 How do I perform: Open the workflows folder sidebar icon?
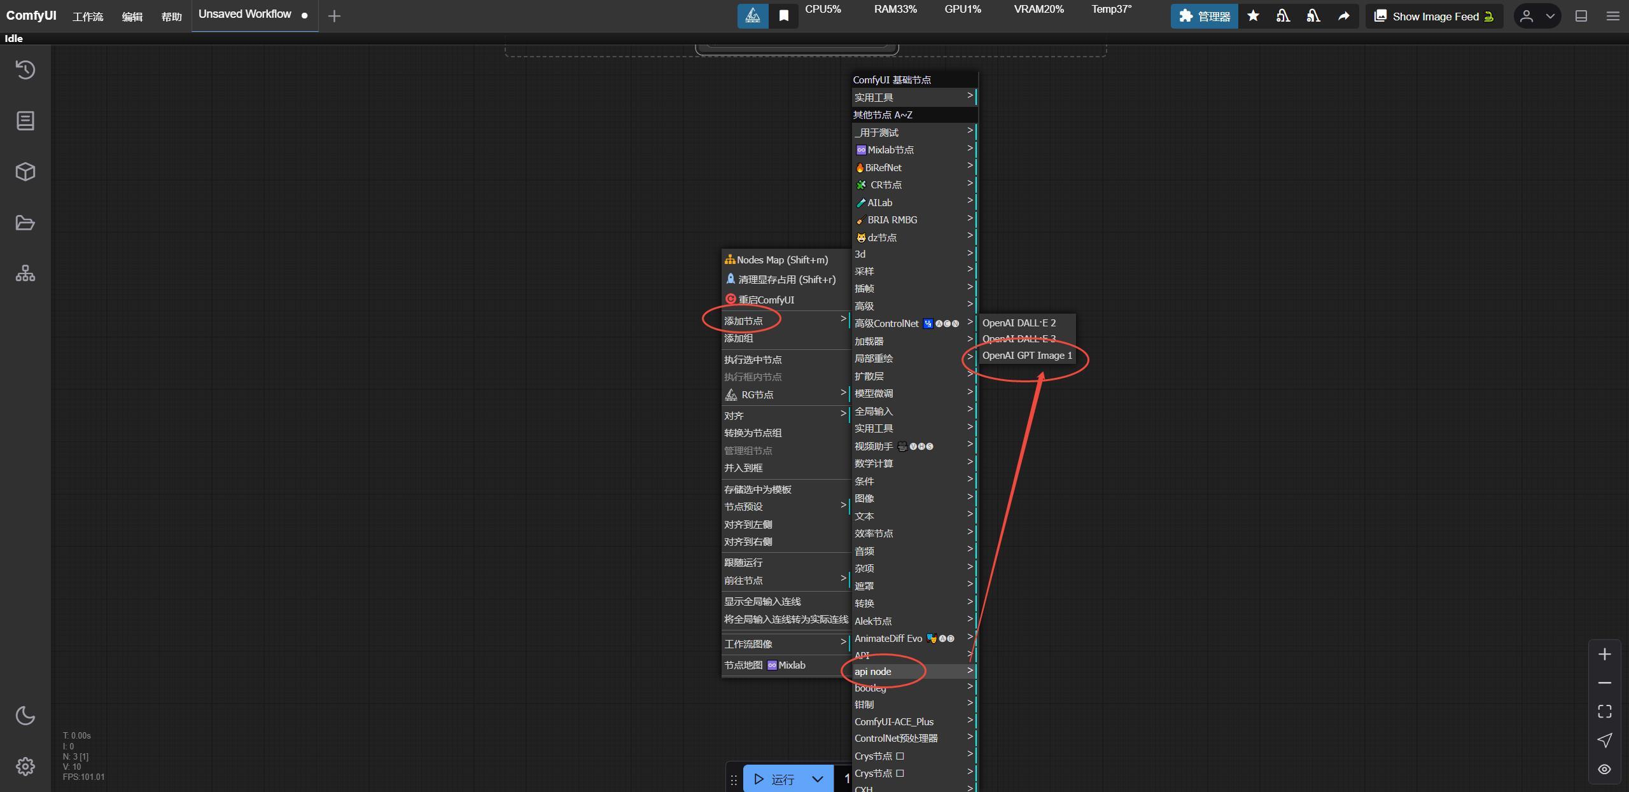[25, 223]
